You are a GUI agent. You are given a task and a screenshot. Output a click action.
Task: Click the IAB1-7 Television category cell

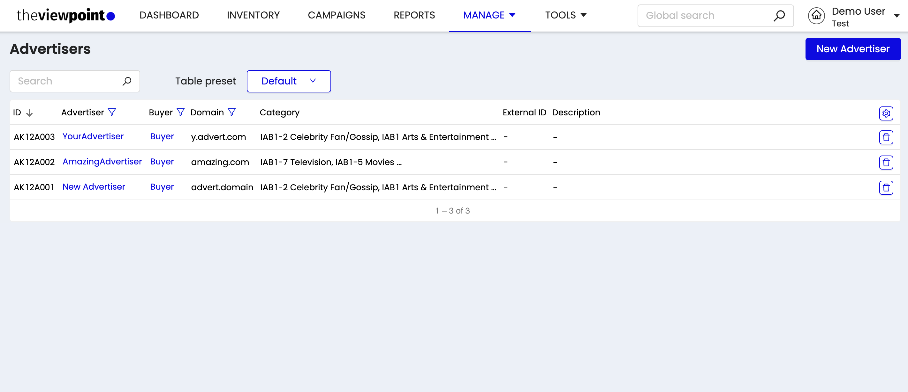tap(331, 162)
